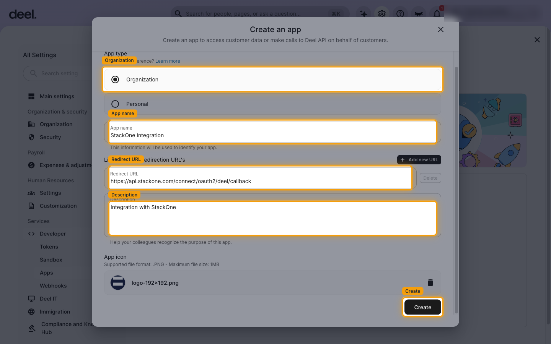Click the Deel logo
Image resolution: width=551 pixels, height=344 pixels.
[x=23, y=15]
